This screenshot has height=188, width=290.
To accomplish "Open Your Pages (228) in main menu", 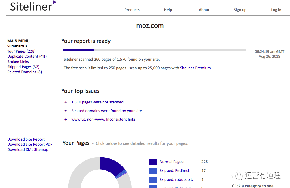I will point(21,51).
